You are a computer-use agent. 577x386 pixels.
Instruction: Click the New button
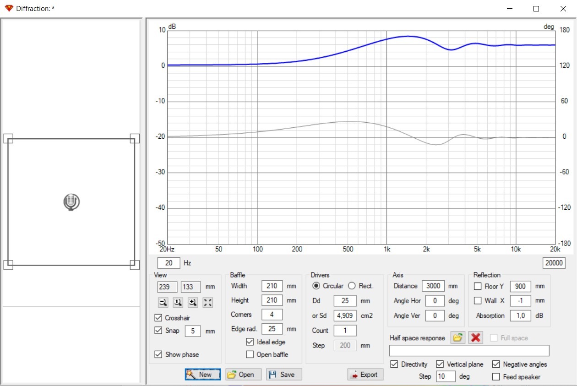click(203, 375)
